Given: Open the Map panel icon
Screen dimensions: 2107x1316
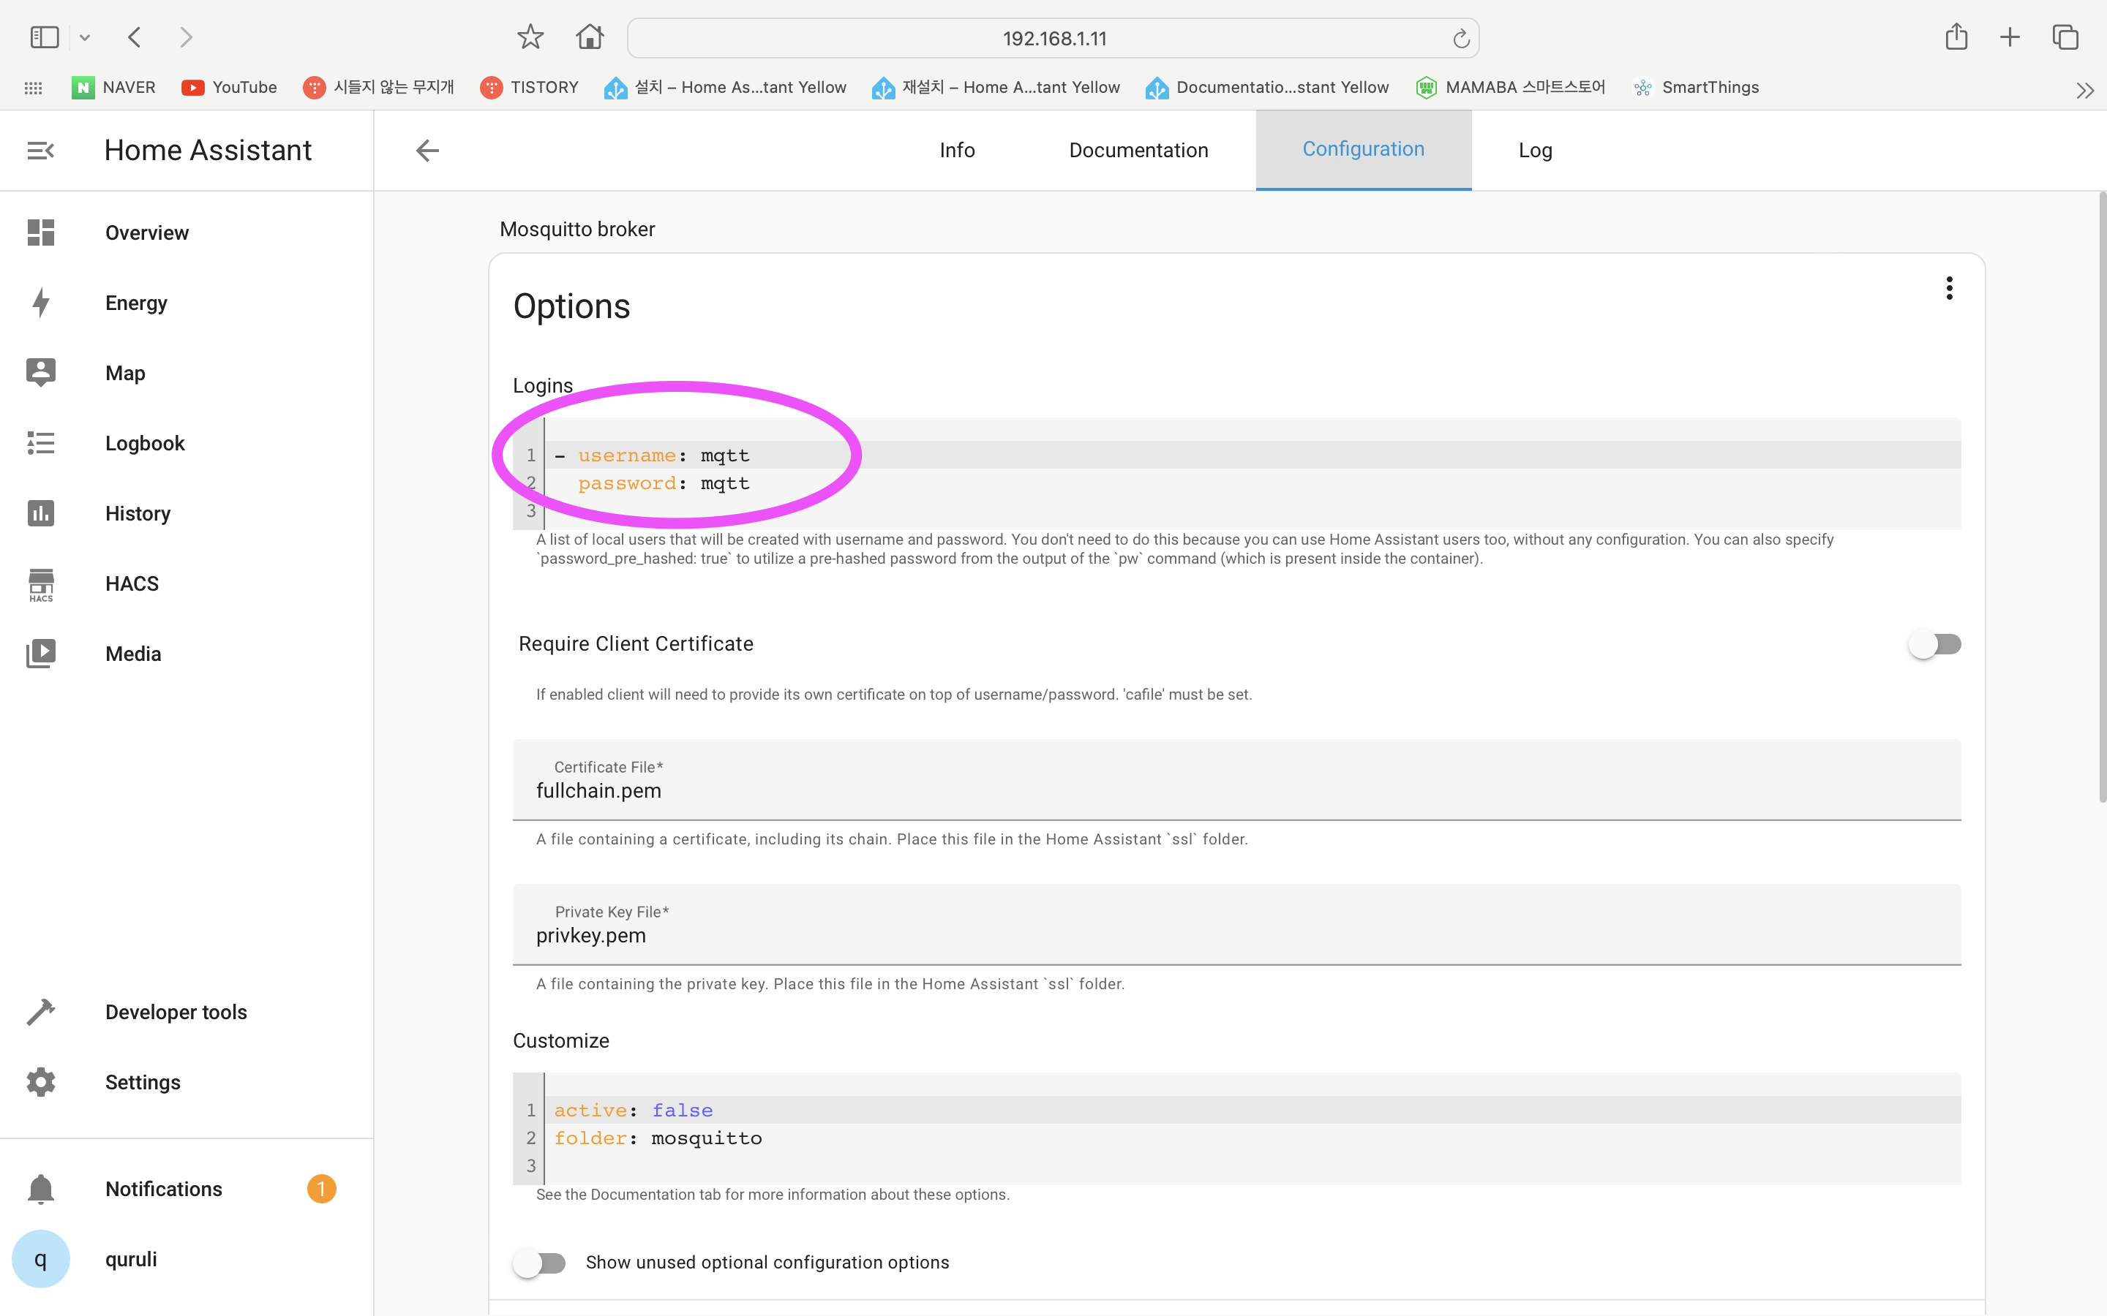Looking at the screenshot, I should pos(40,373).
